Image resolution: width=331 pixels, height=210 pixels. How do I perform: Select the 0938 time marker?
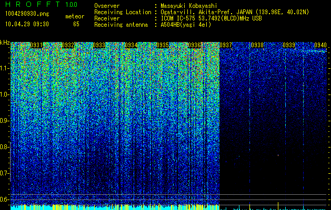tap(257, 45)
